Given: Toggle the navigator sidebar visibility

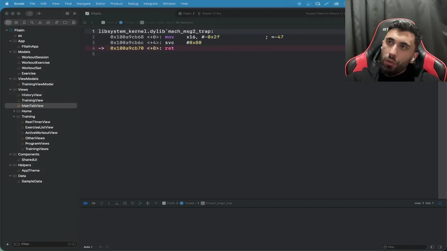Looking at the screenshot, I should coord(29,13).
